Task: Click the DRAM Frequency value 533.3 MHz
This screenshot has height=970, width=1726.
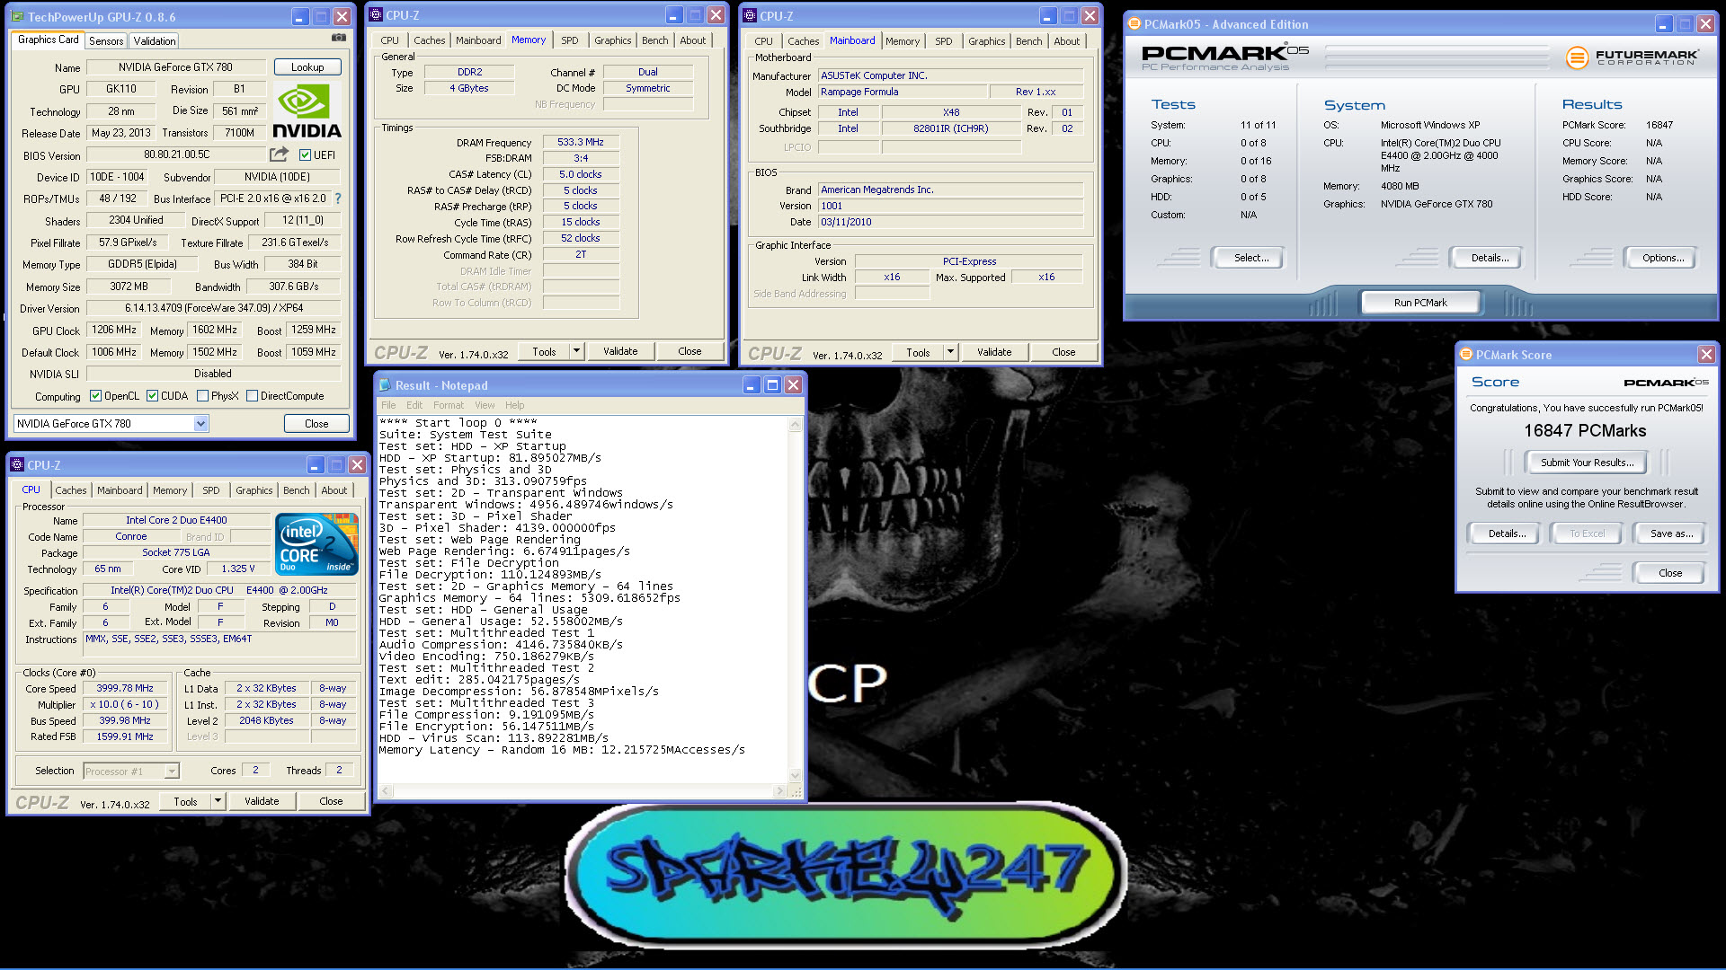Action: coord(581,142)
